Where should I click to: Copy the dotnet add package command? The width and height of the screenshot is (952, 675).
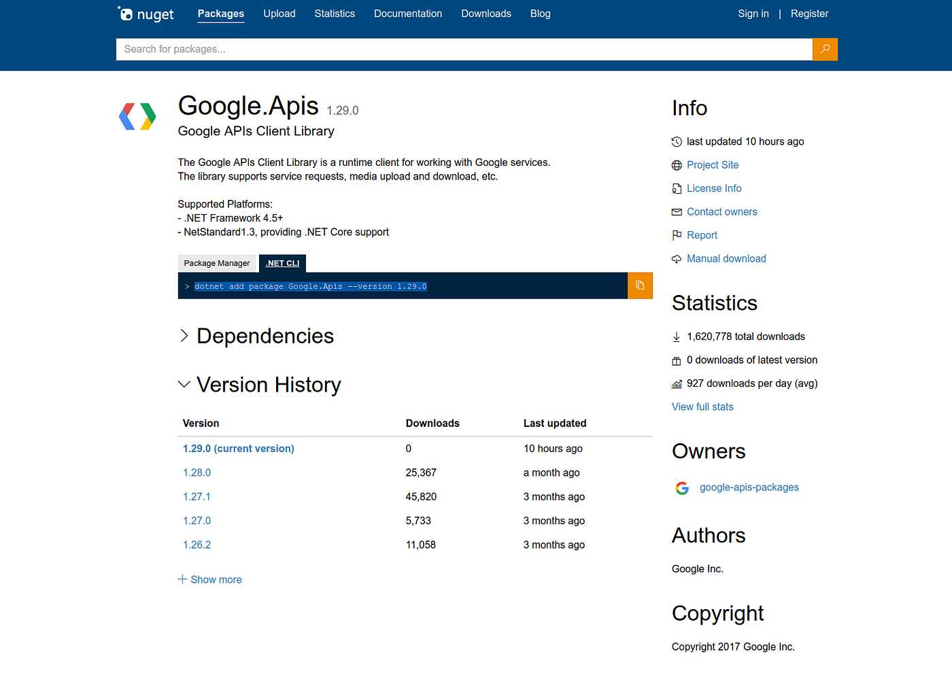(639, 285)
